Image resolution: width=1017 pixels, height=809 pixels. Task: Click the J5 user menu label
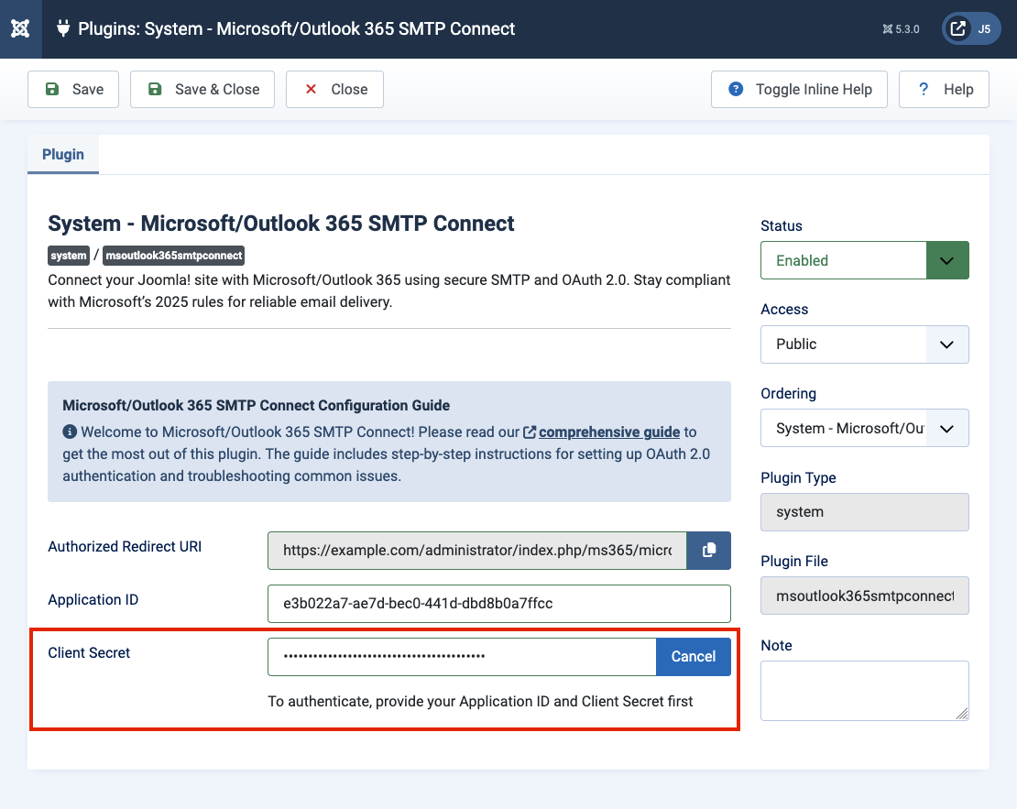point(984,29)
